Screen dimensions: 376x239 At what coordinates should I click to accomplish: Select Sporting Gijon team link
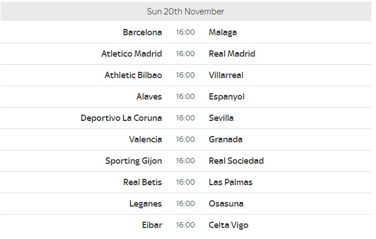[x=133, y=161]
